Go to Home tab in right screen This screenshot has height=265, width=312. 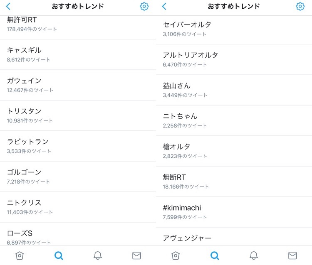176,255
